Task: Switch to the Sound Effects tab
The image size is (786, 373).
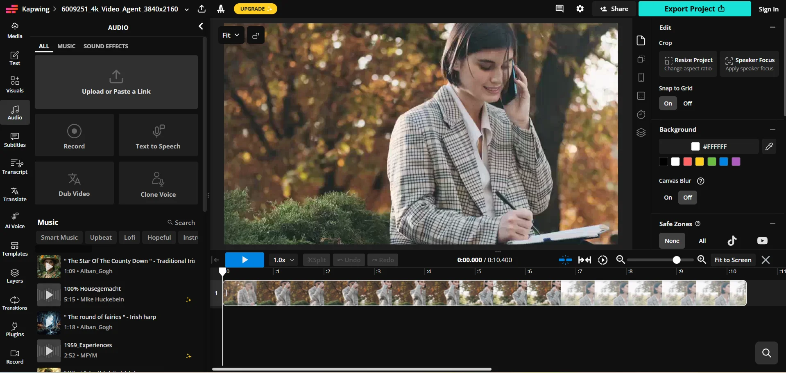Action: point(106,46)
